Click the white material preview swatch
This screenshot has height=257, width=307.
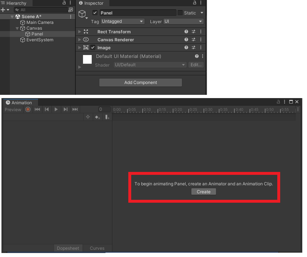(x=87, y=59)
